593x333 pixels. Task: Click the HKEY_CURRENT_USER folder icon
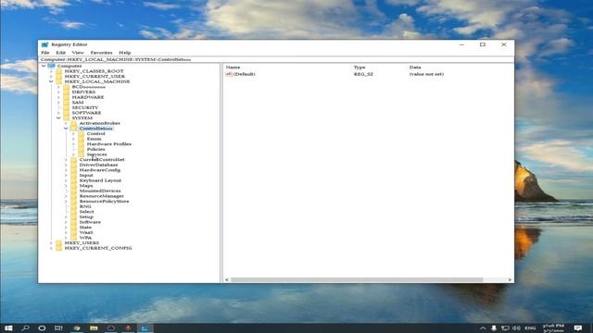(x=58, y=76)
